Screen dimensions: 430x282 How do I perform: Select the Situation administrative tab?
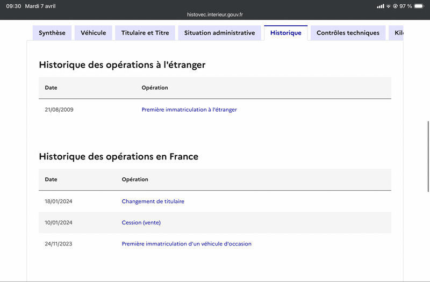(x=219, y=33)
